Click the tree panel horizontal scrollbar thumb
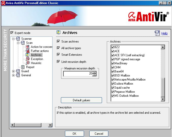The image size is (172, 137). [x=28, y=125]
